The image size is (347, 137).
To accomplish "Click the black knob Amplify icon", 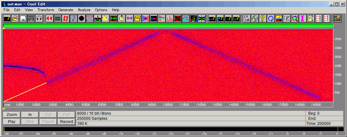I will click(x=81, y=18).
